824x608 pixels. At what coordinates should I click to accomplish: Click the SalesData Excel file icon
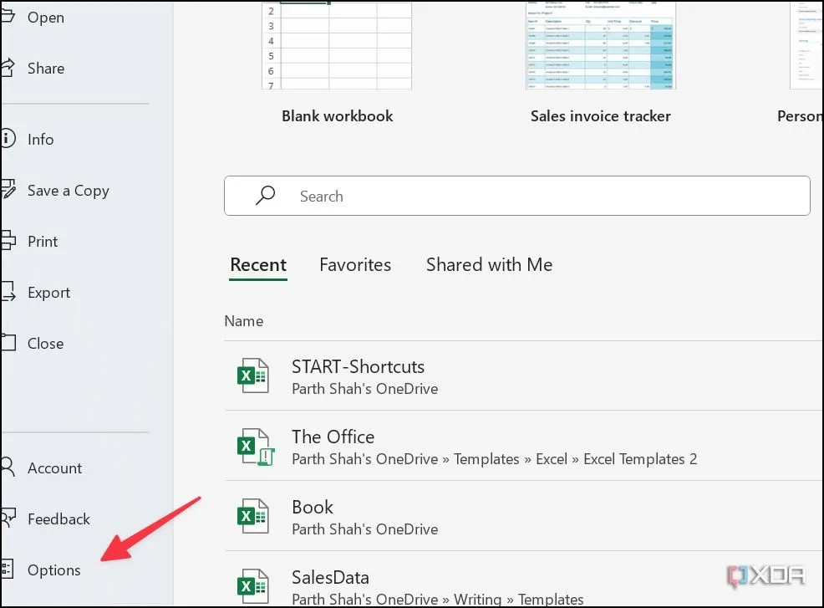pos(252,585)
